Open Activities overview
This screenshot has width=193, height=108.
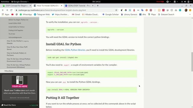pyautogui.click(x=5, y=2)
